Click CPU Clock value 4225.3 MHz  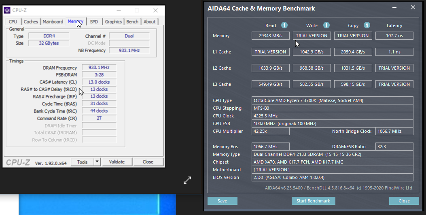tap(333, 116)
